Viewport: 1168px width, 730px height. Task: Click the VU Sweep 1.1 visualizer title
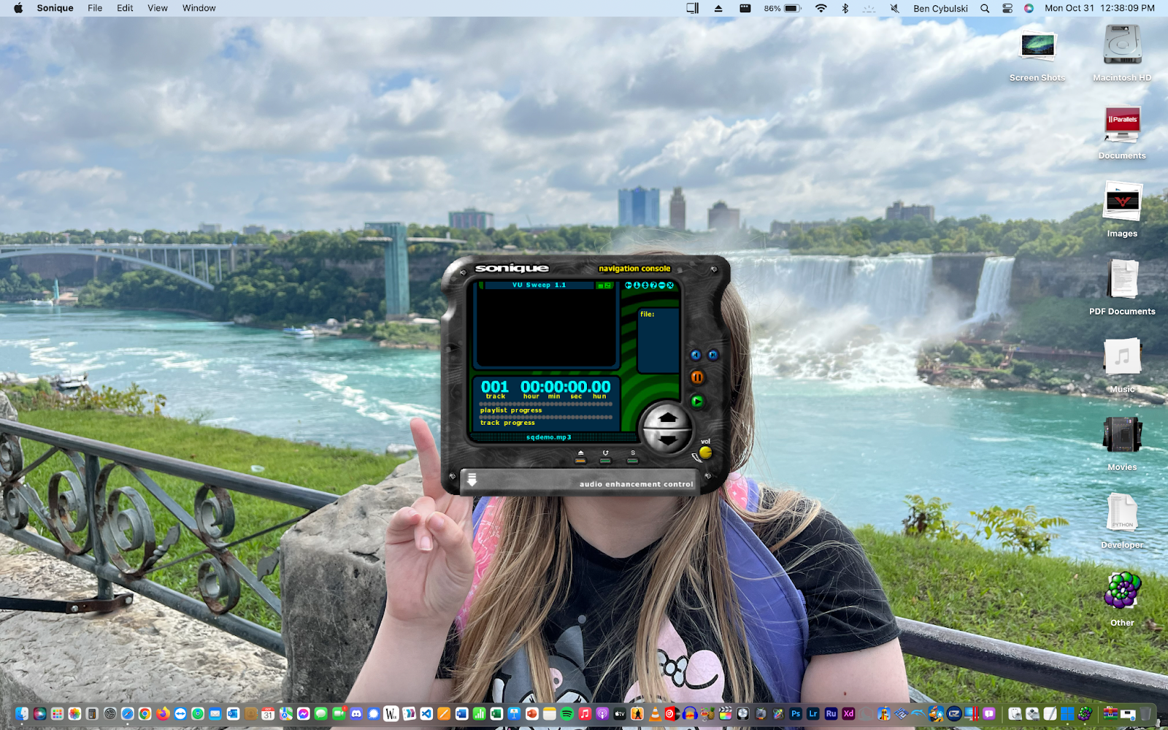[539, 285]
